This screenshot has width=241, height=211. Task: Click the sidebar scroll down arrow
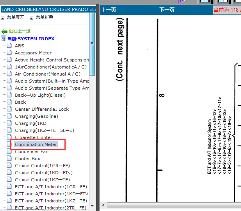[92, 206]
